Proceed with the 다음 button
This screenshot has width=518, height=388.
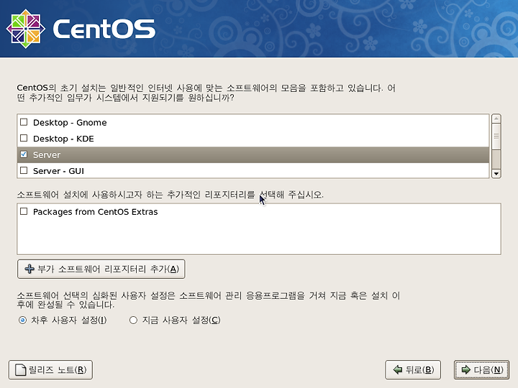pos(481,370)
